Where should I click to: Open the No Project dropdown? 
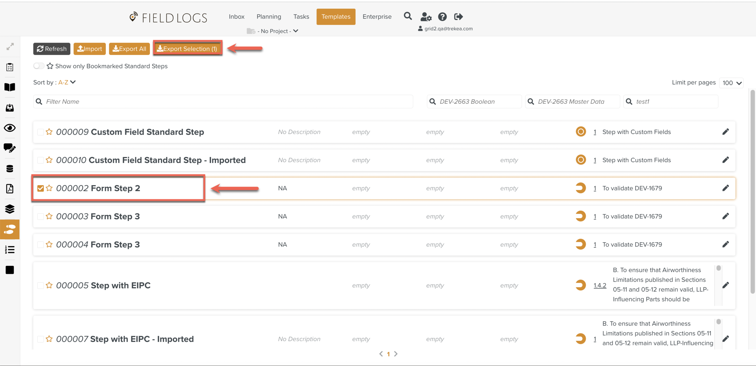pyautogui.click(x=273, y=31)
